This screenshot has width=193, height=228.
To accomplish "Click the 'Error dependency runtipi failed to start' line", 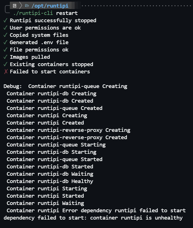I will coord(124,210).
